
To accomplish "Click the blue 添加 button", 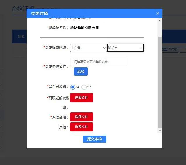I will [81, 72].
